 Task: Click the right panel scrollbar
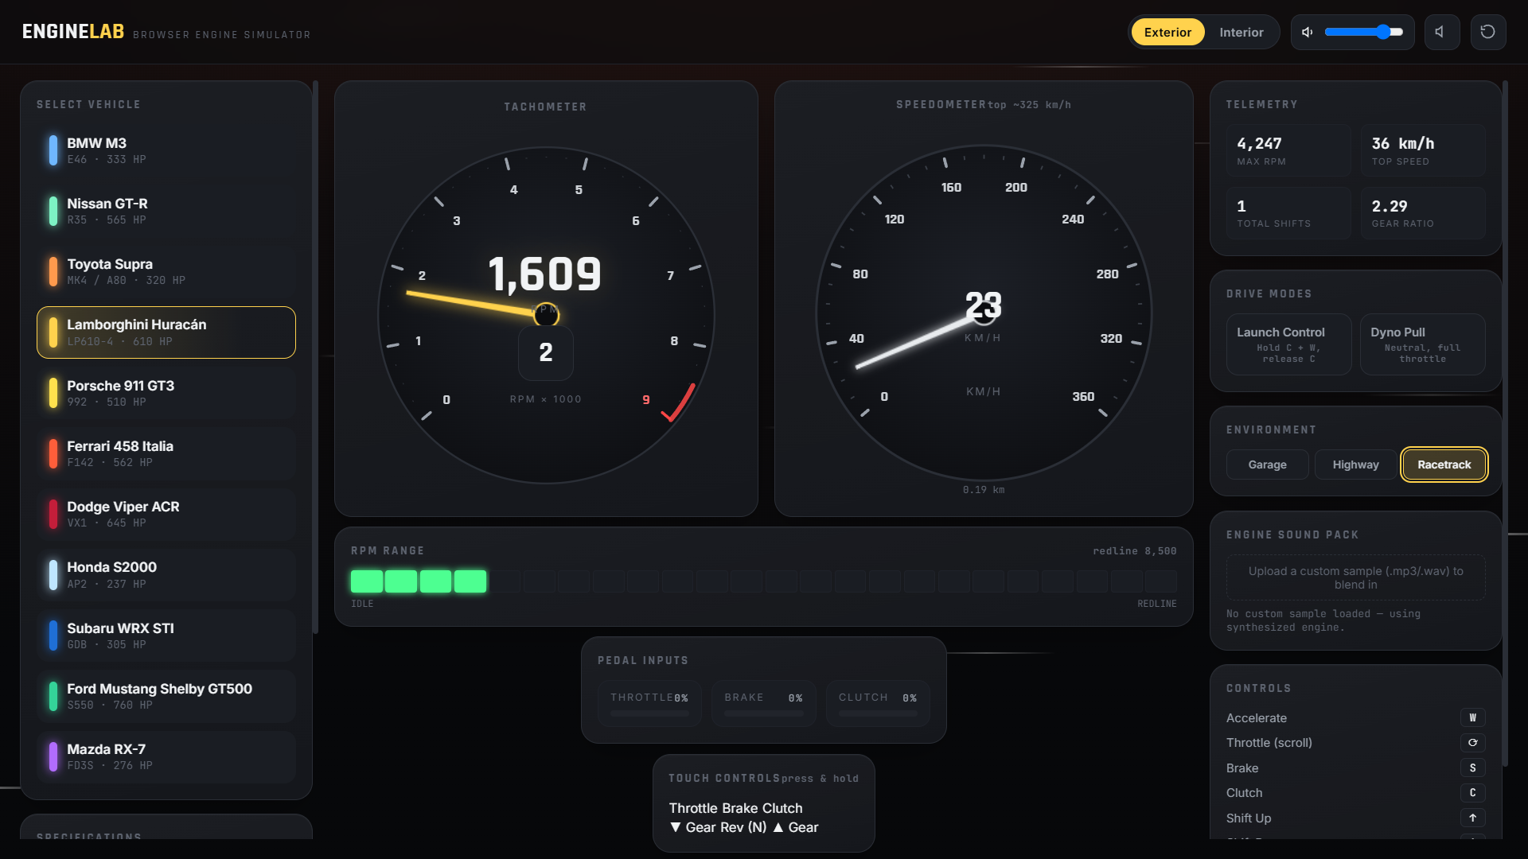coord(1505,422)
